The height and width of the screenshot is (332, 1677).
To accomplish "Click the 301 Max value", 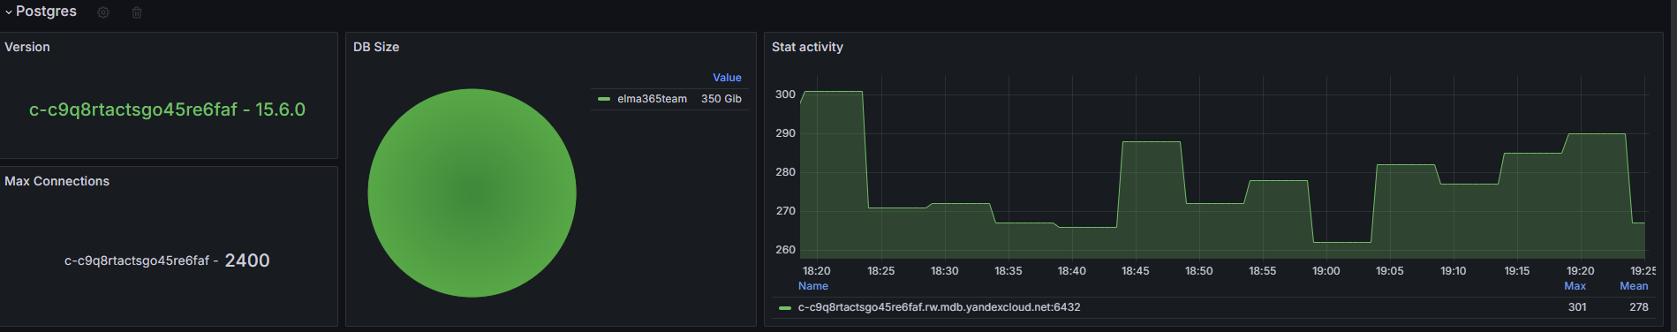I will (x=1577, y=307).
